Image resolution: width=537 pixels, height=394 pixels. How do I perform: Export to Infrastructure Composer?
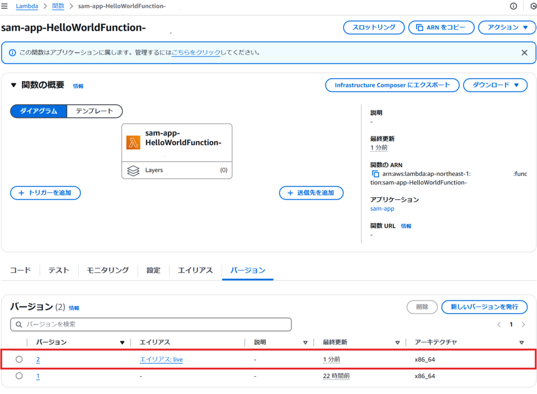pyautogui.click(x=392, y=85)
